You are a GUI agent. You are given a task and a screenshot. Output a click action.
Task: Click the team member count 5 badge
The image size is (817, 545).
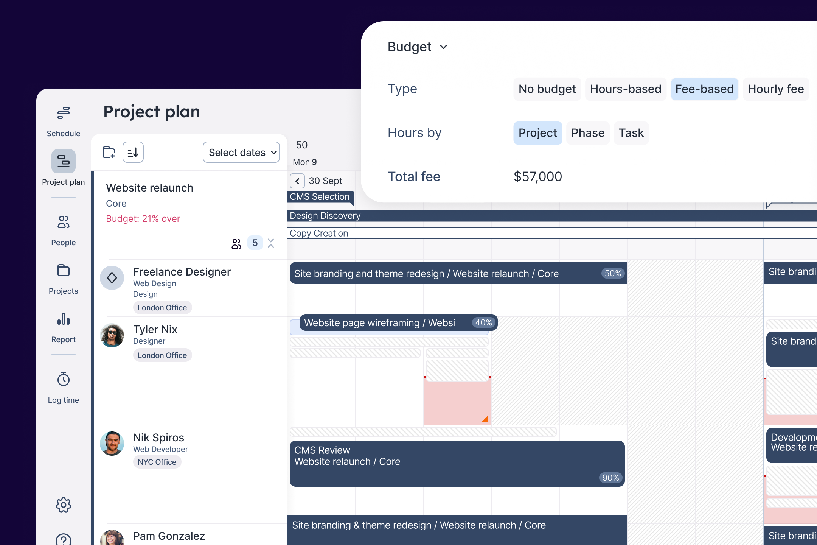point(255,243)
